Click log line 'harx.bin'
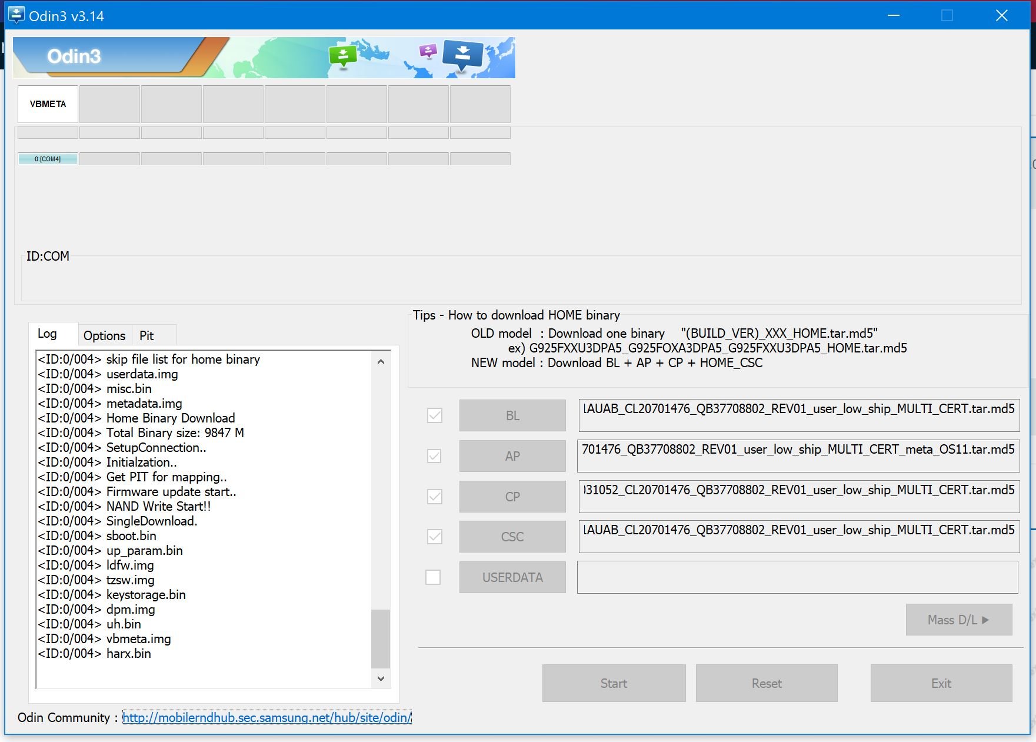 94,653
